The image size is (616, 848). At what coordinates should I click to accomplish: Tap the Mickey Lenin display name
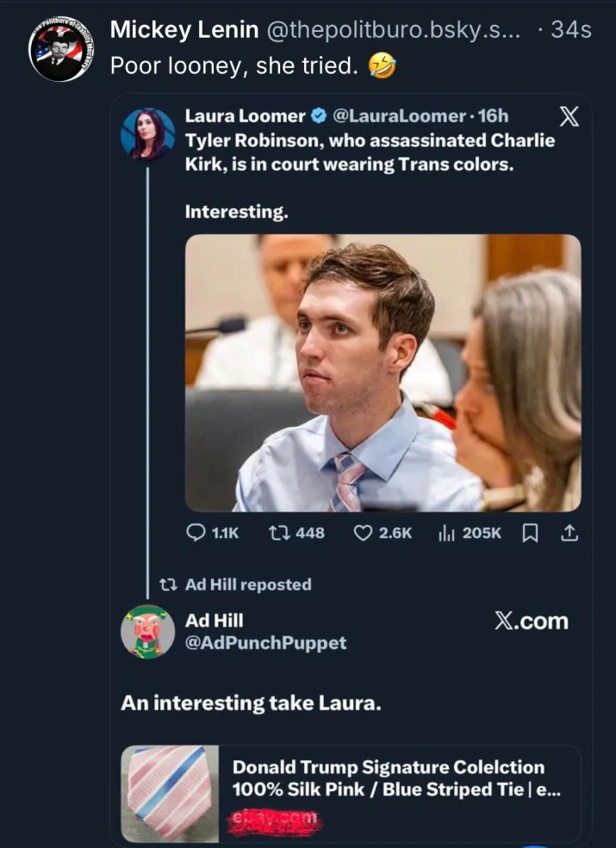point(184,30)
